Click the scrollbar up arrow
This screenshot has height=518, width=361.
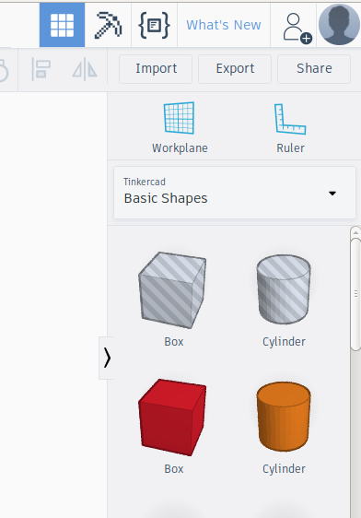[355, 232]
